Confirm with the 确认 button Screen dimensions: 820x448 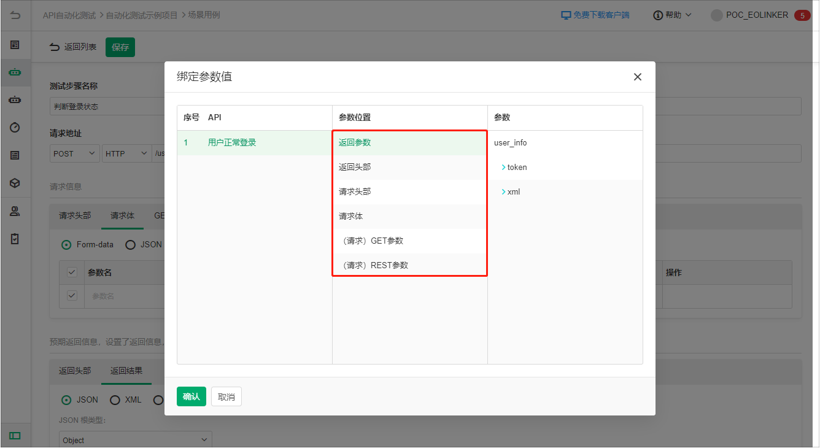[191, 396]
